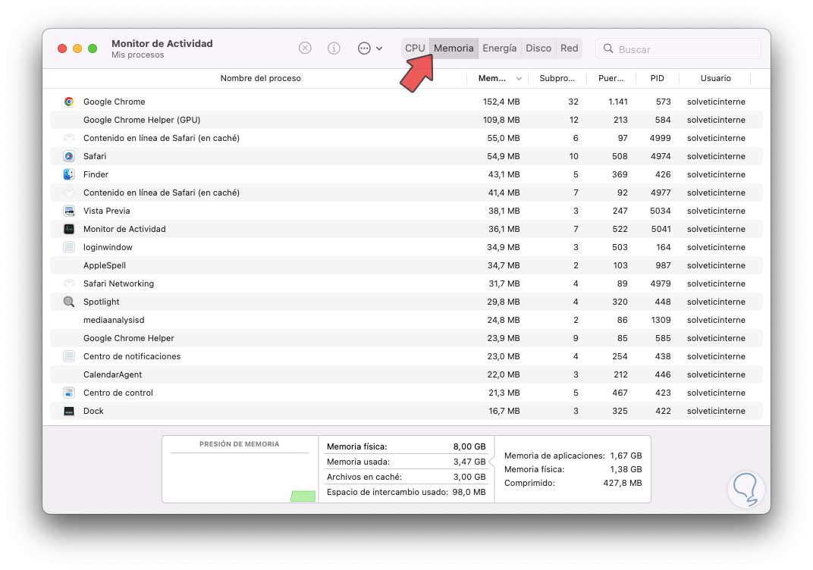This screenshot has width=813, height=570.
Task: Select the Google Chrome Helper (GPU) row
Action: (x=406, y=120)
